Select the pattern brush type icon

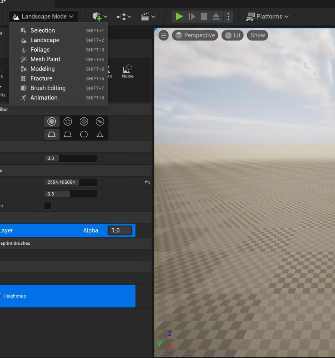click(x=84, y=122)
